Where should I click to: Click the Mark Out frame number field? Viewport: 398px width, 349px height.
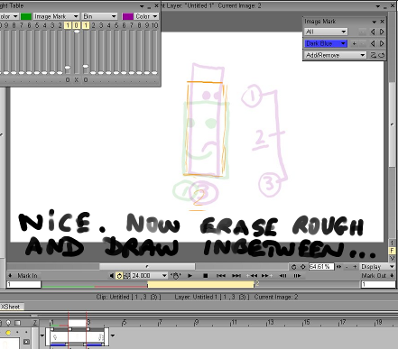coord(378,284)
